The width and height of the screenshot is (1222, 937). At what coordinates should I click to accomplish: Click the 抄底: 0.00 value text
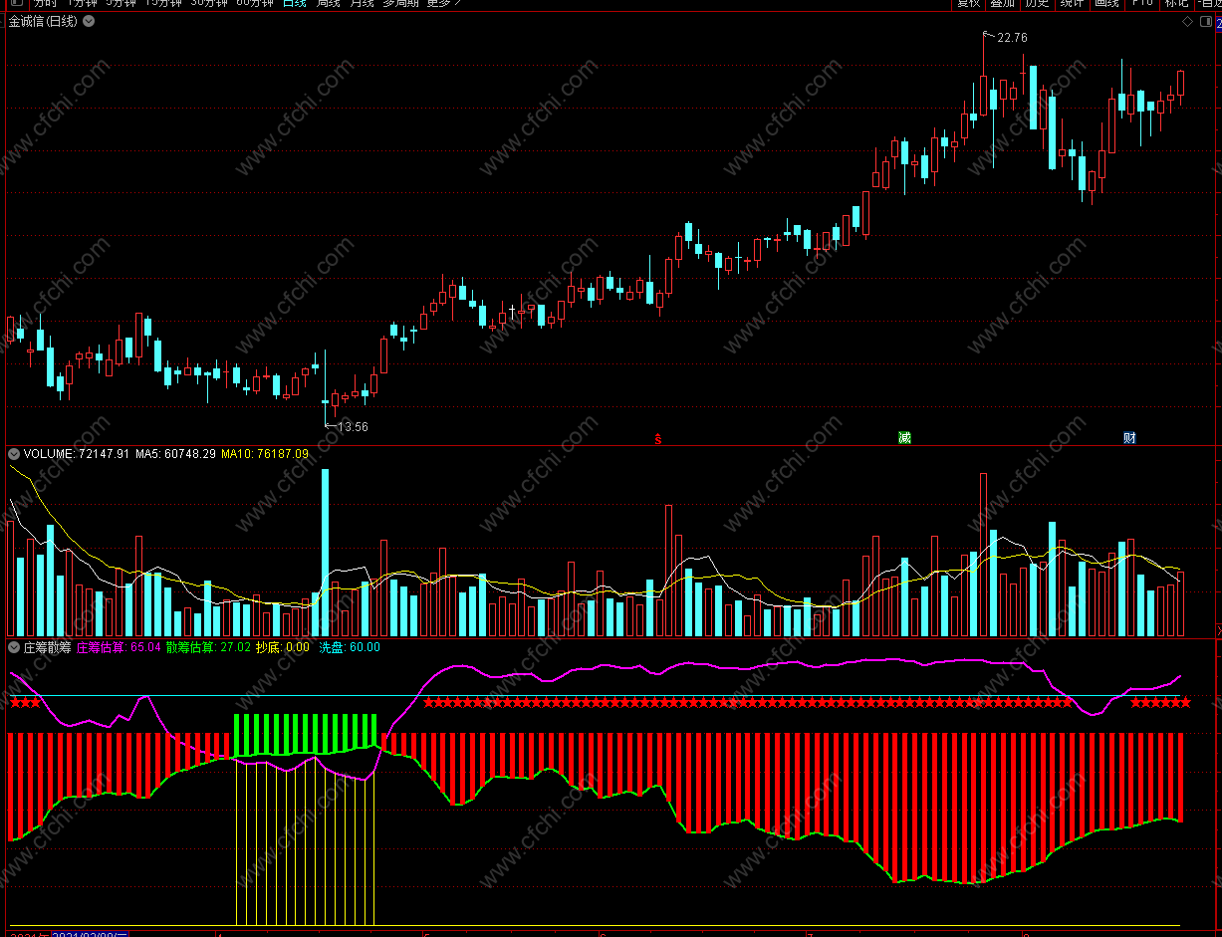pyautogui.click(x=283, y=647)
